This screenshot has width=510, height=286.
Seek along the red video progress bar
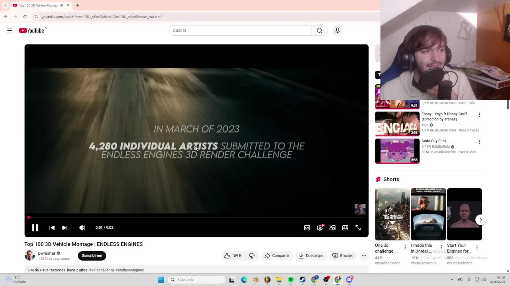pyautogui.click(x=196, y=217)
